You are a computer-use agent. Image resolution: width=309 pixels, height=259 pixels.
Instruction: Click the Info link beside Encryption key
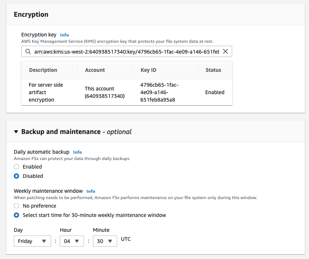(x=64, y=35)
